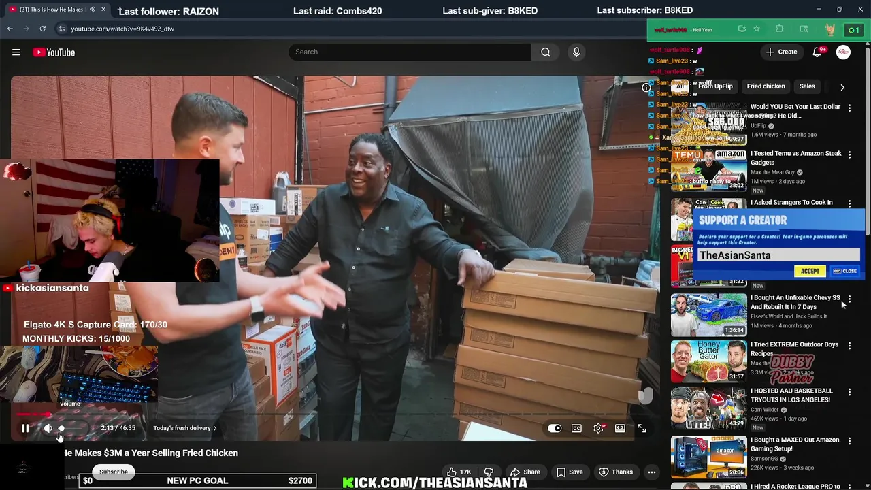Mute the tab via the tab audio icon
This screenshot has height=490, width=871.
tap(93, 10)
